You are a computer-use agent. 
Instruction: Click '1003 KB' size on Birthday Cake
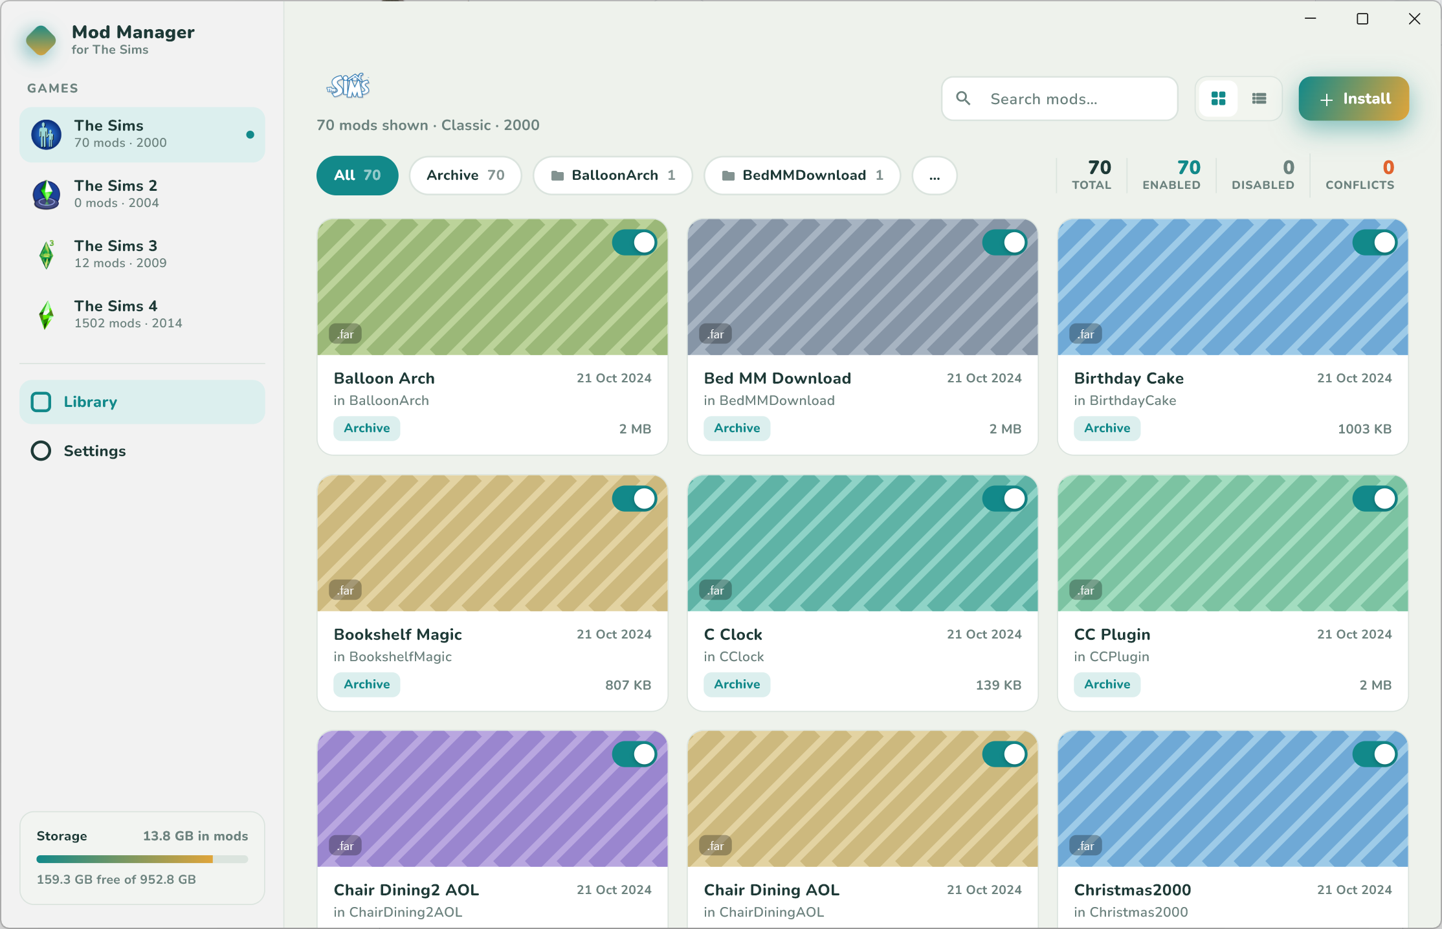1364,429
